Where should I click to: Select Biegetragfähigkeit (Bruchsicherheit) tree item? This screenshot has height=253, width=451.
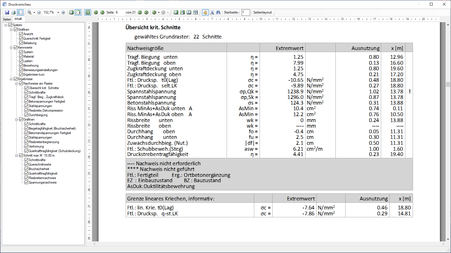[52, 128]
